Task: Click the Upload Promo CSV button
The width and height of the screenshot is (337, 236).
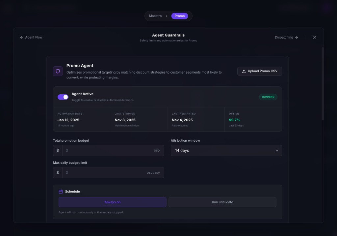Action: click(259, 71)
